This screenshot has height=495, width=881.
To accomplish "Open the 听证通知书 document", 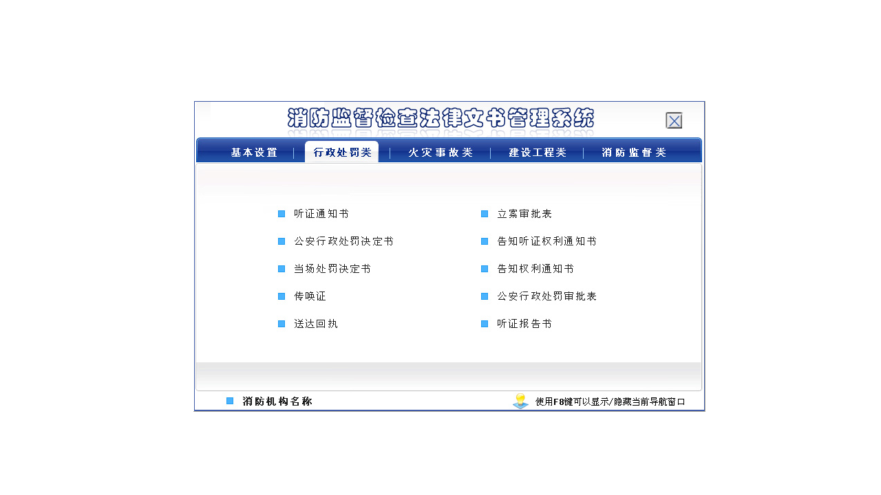I will coord(321,214).
